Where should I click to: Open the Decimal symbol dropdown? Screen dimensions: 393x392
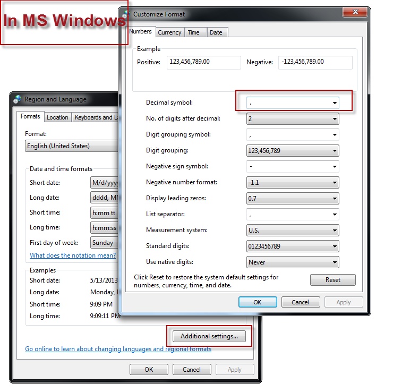pyautogui.click(x=293, y=103)
